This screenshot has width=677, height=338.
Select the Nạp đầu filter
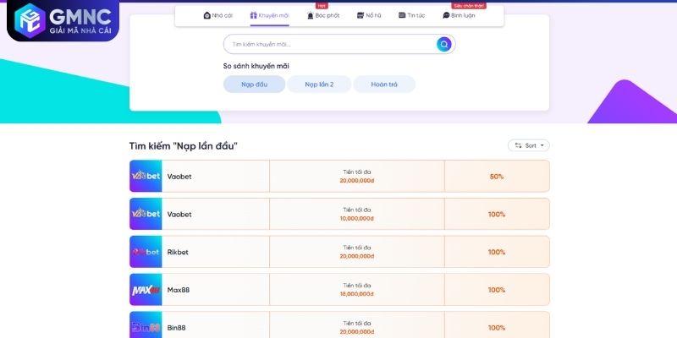pos(254,84)
